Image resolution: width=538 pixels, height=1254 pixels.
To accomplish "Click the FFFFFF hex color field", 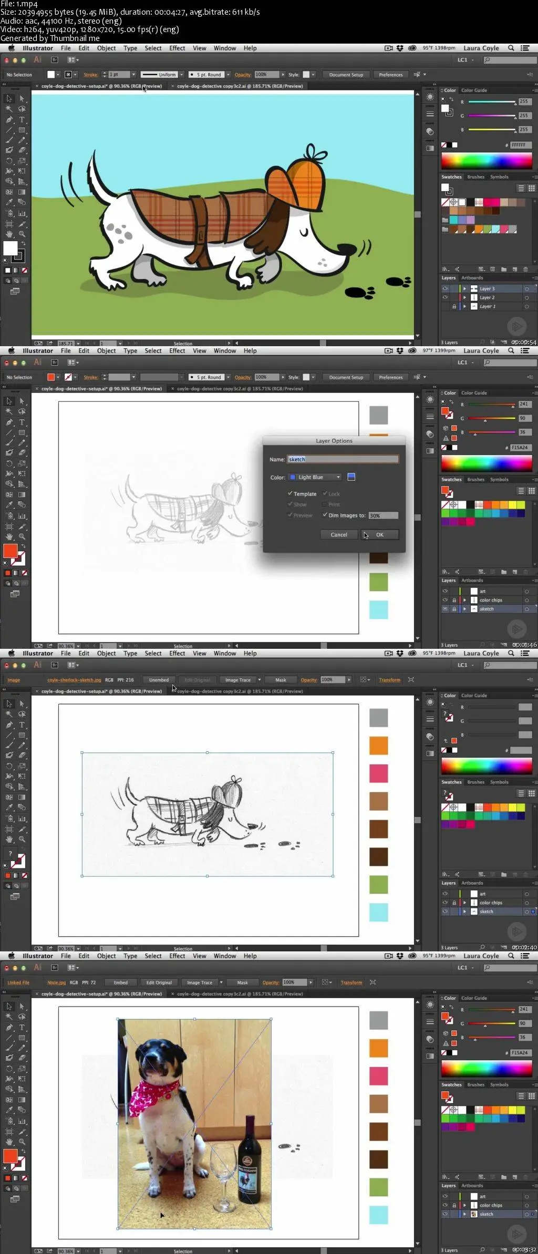I will [x=520, y=145].
